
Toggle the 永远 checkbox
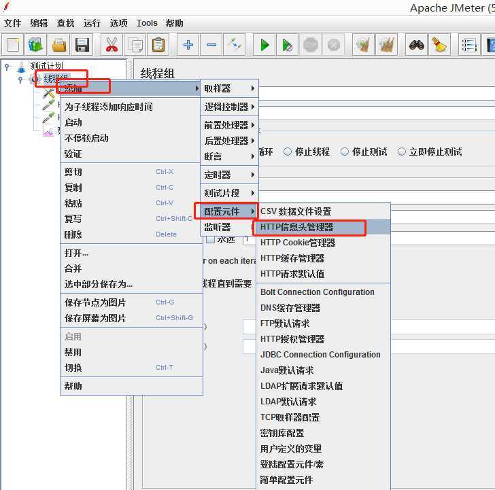point(210,239)
